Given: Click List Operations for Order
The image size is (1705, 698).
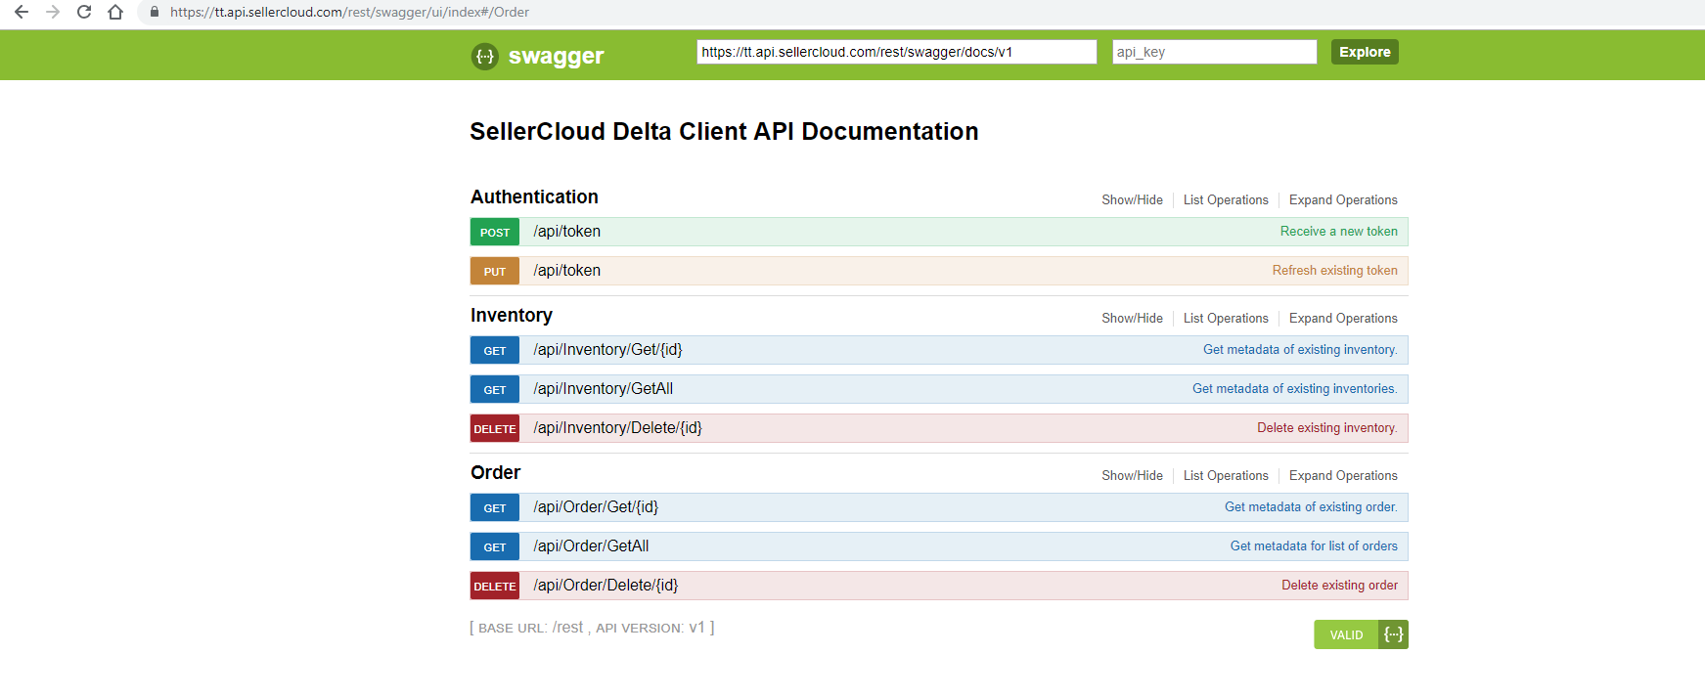Looking at the screenshot, I should point(1226,475).
